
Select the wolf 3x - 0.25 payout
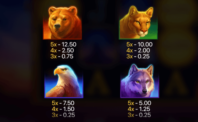coord(139,115)
